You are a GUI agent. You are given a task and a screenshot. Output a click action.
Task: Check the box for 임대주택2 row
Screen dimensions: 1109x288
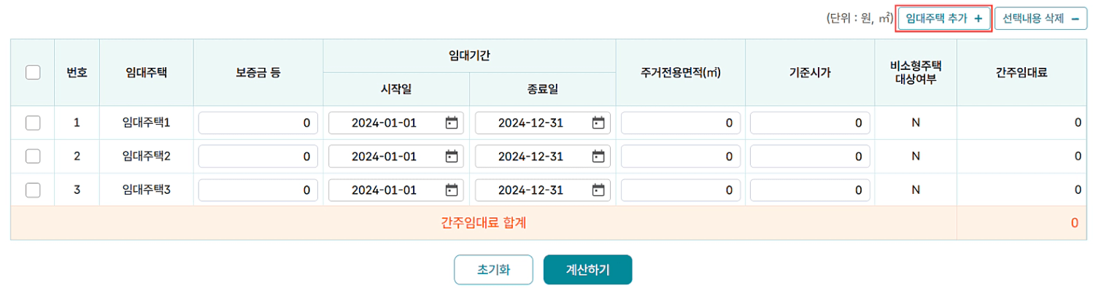pyautogui.click(x=32, y=156)
